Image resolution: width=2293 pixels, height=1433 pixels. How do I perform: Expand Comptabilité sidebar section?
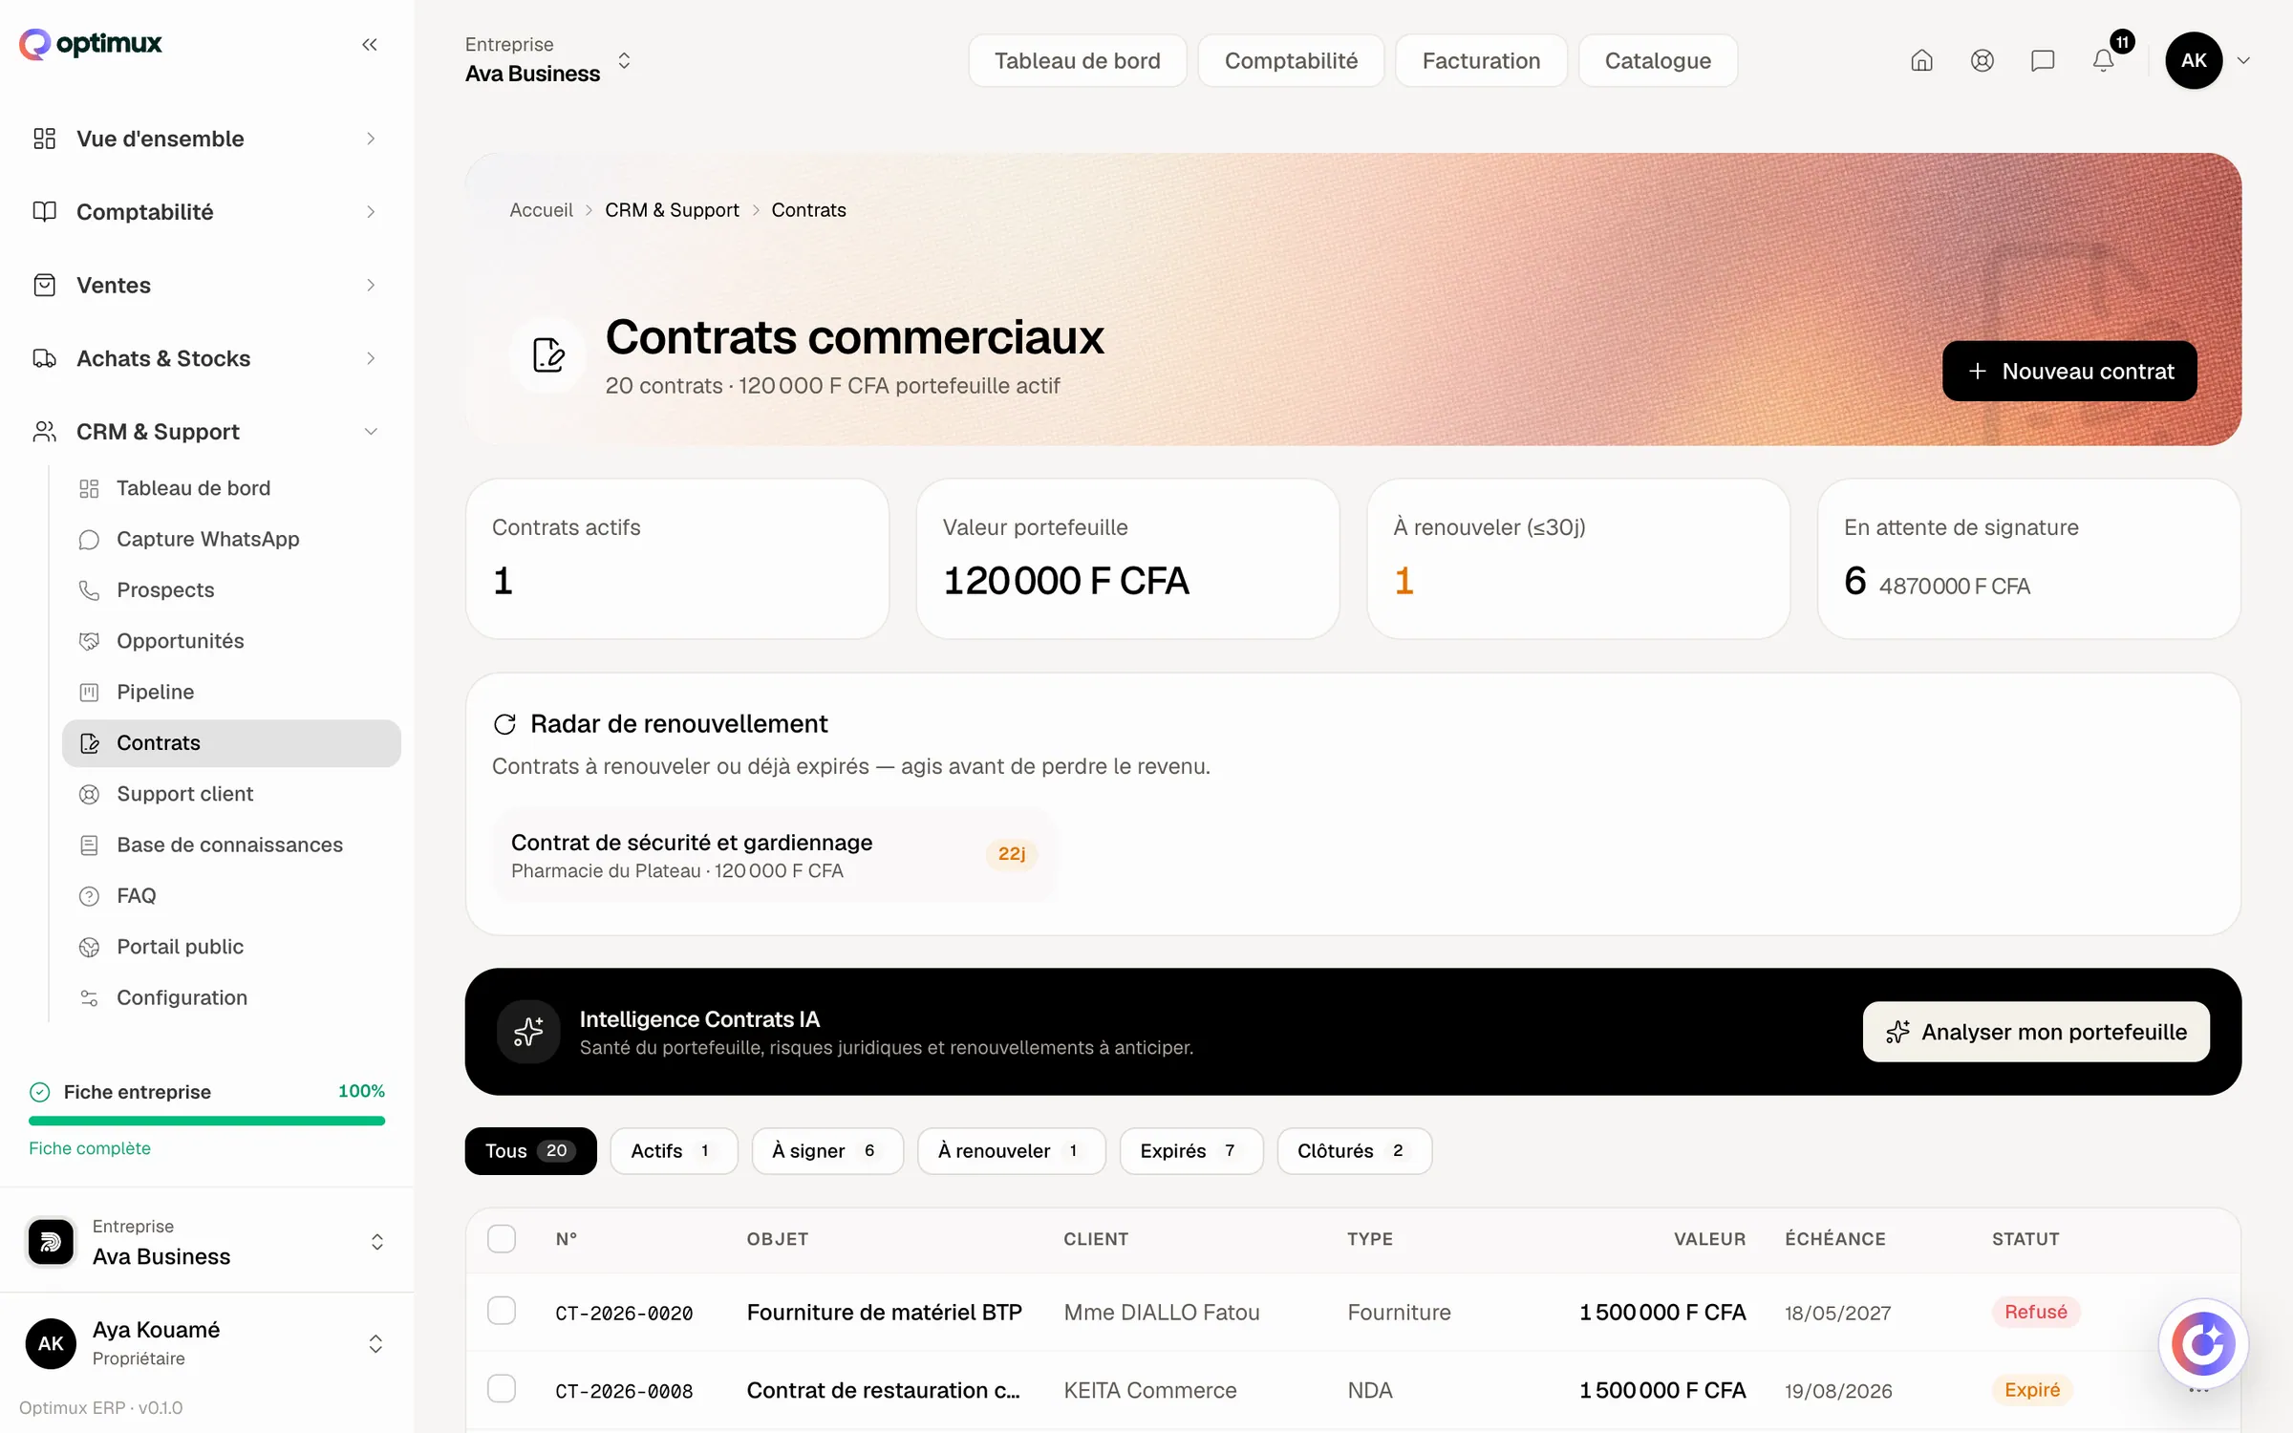click(206, 212)
